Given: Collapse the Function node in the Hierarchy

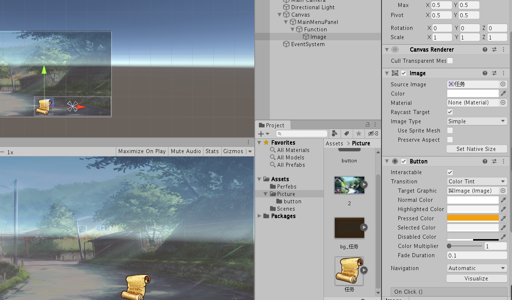Looking at the screenshot, I should [x=292, y=30].
